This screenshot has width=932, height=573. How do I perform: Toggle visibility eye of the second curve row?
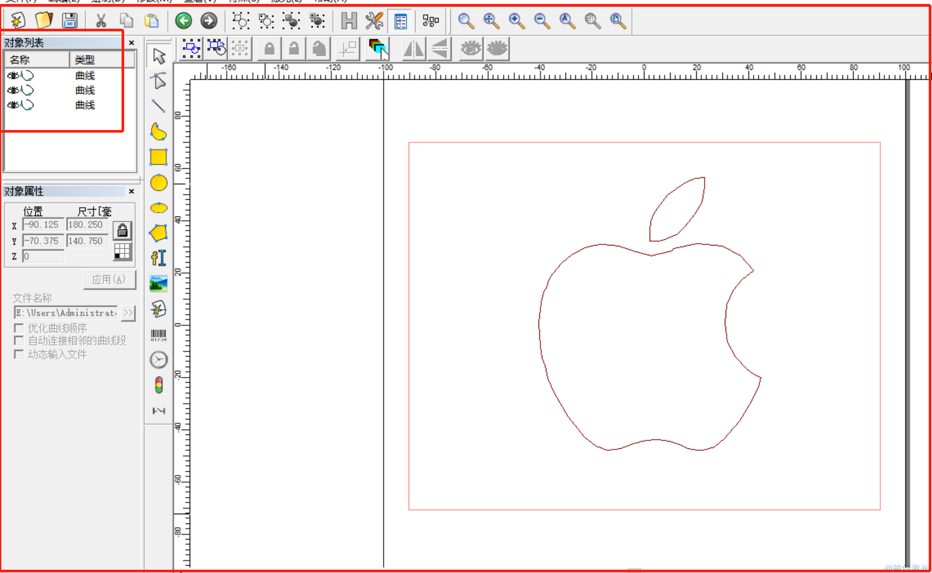point(13,90)
